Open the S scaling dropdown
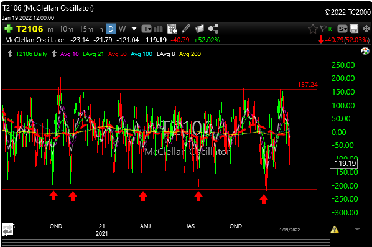 tap(342, 29)
